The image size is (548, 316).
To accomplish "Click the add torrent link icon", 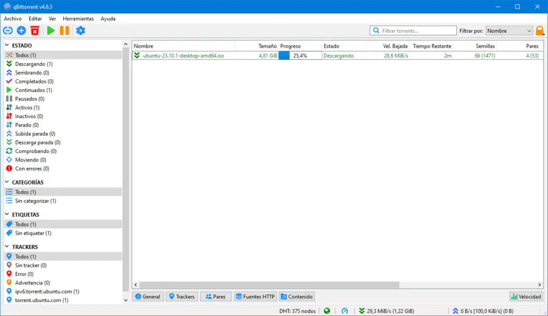I will tap(8, 31).
